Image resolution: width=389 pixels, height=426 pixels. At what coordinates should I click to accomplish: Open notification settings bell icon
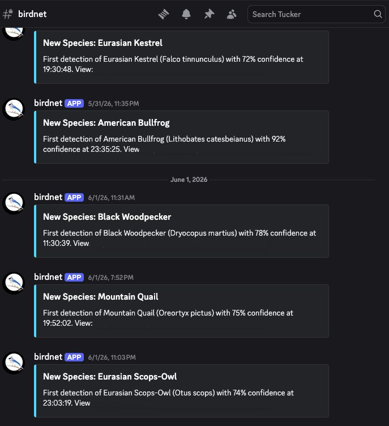click(186, 14)
